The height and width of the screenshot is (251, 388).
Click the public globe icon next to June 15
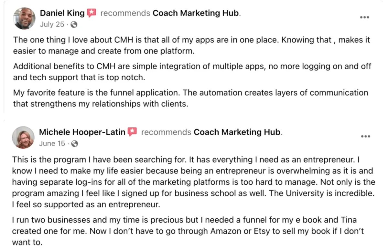click(x=74, y=144)
